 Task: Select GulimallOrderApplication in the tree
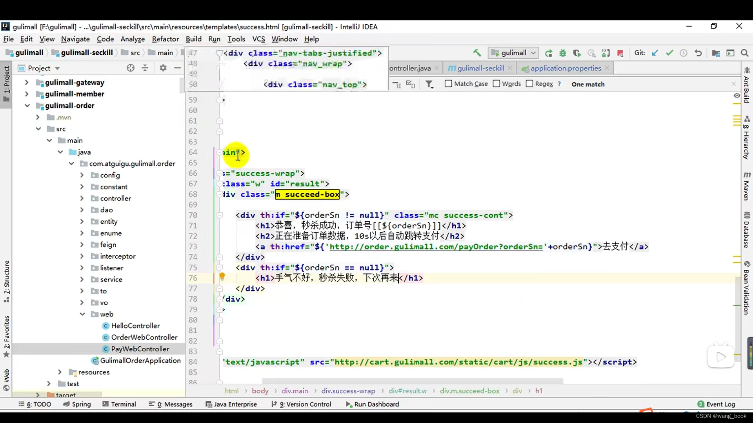pyautogui.click(x=140, y=360)
